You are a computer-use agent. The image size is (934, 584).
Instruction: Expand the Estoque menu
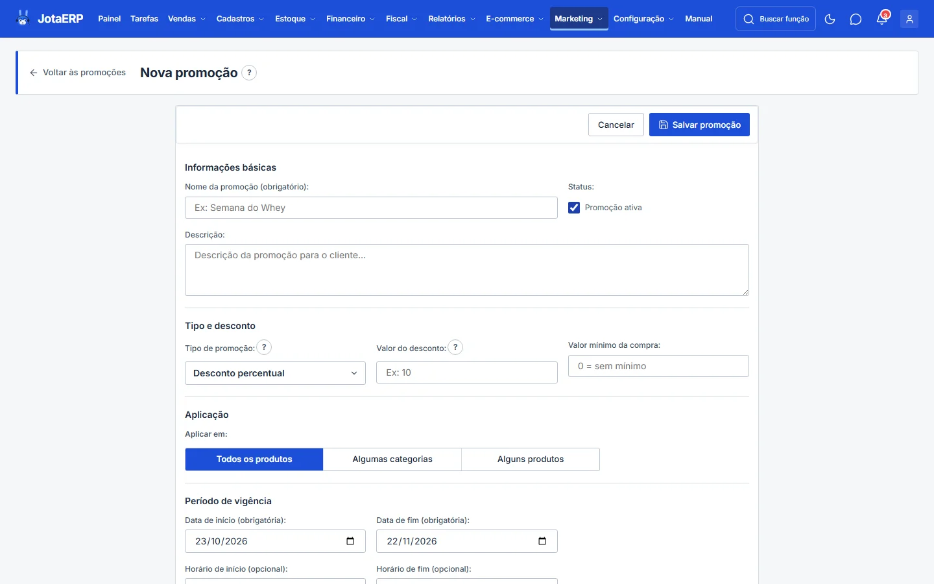coord(294,19)
